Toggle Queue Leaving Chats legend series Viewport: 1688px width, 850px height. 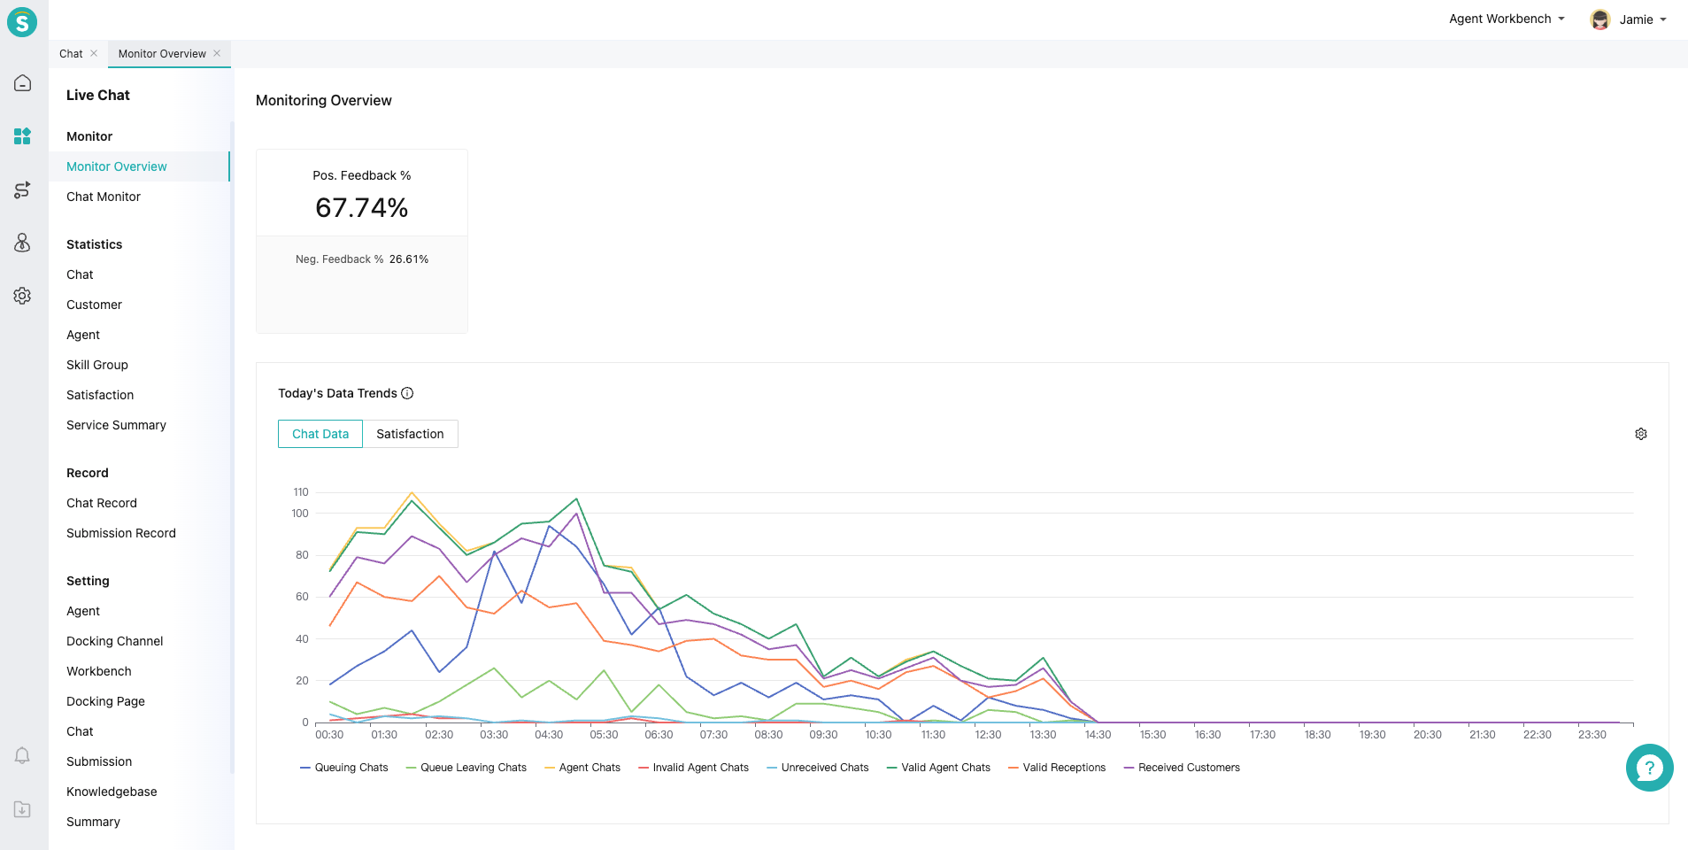(466, 768)
